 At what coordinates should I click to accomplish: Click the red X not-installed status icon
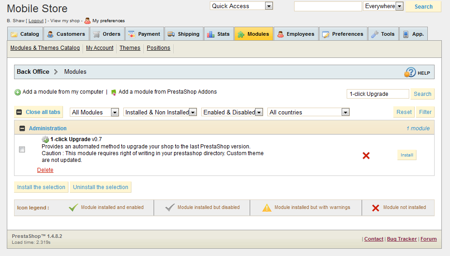366,156
